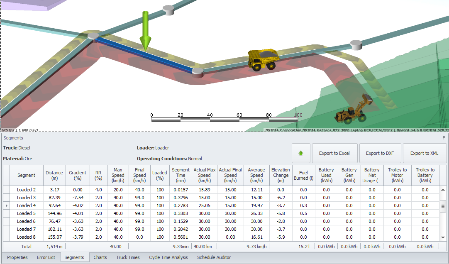Click the table scrollbar down arrow
The image size is (449, 264).
coord(444,237)
